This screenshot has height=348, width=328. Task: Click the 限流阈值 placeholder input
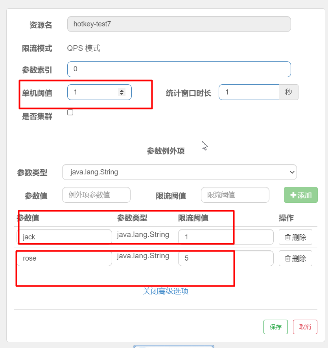235,195
